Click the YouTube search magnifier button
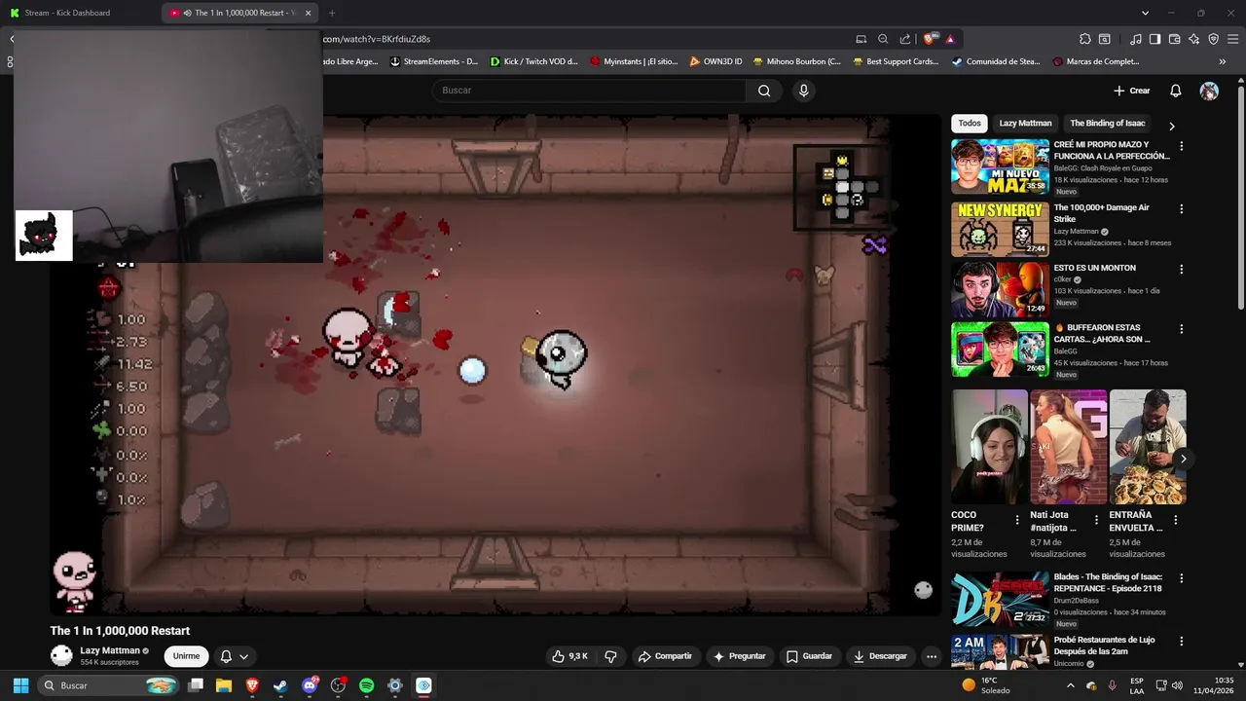The image size is (1246, 701). tap(764, 91)
